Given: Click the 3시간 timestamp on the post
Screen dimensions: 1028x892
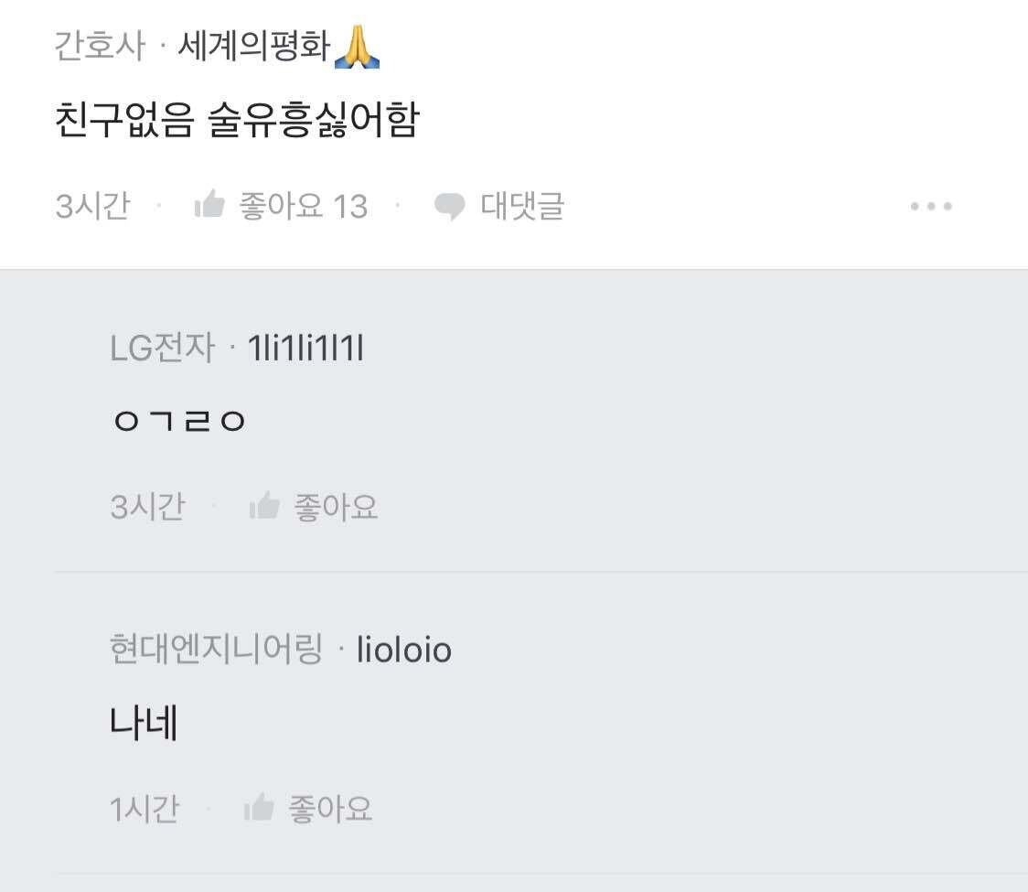Looking at the screenshot, I should pos(93,207).
